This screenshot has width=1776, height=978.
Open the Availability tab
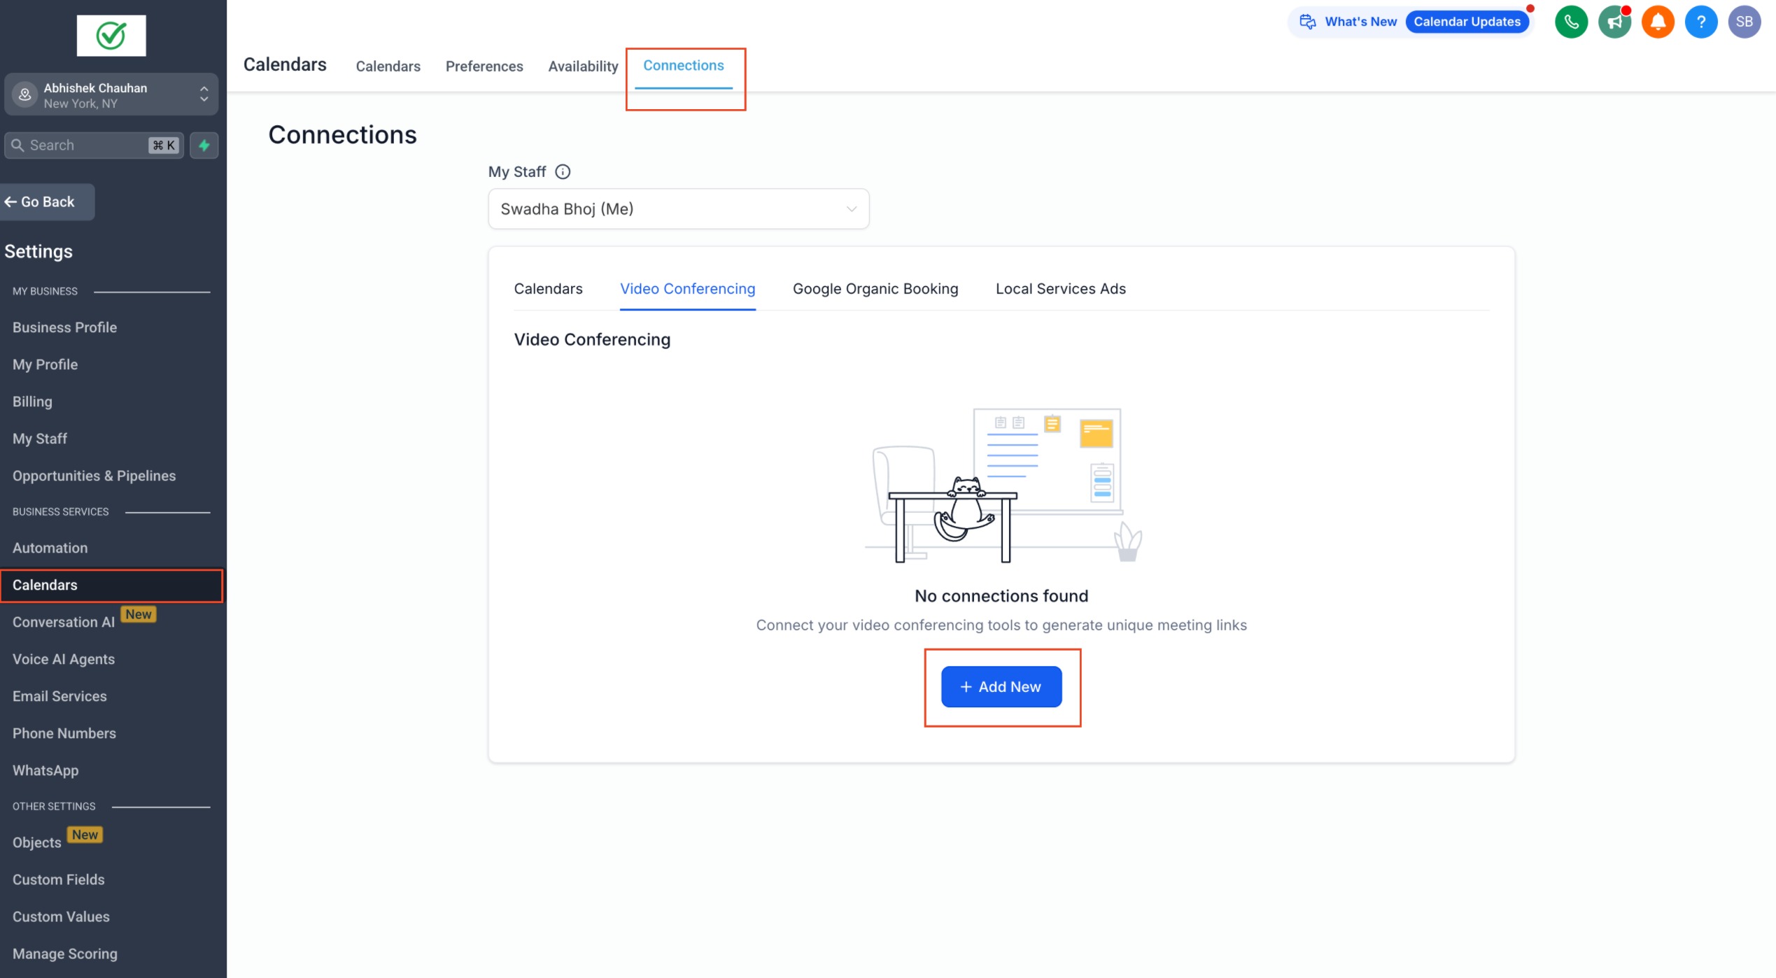[x=583, y=66]
